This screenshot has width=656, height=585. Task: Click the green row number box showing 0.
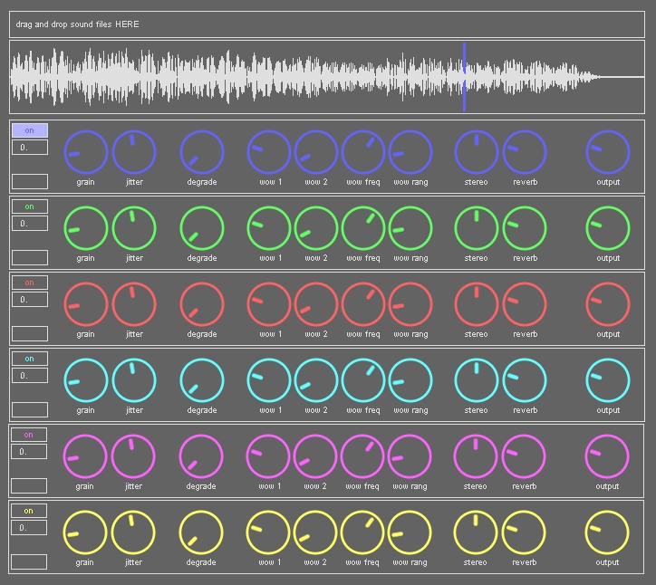click(x=30, y=224)
